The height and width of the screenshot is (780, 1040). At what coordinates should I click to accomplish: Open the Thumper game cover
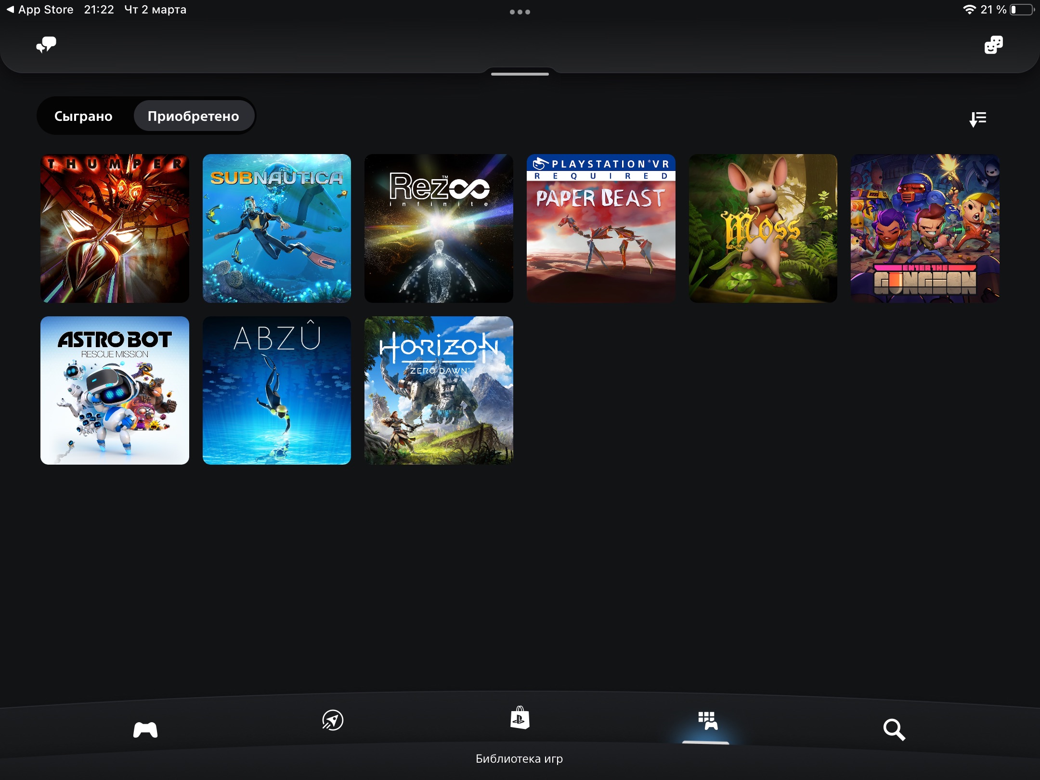click(x=115, y=228)
